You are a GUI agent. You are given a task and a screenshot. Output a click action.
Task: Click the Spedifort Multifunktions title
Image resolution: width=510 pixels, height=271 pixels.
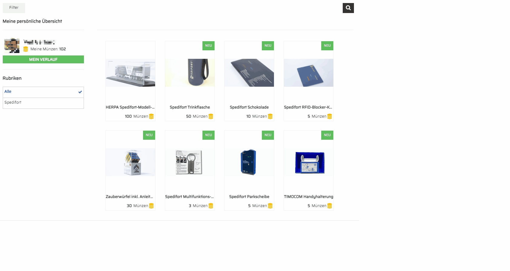coord(189,197)
